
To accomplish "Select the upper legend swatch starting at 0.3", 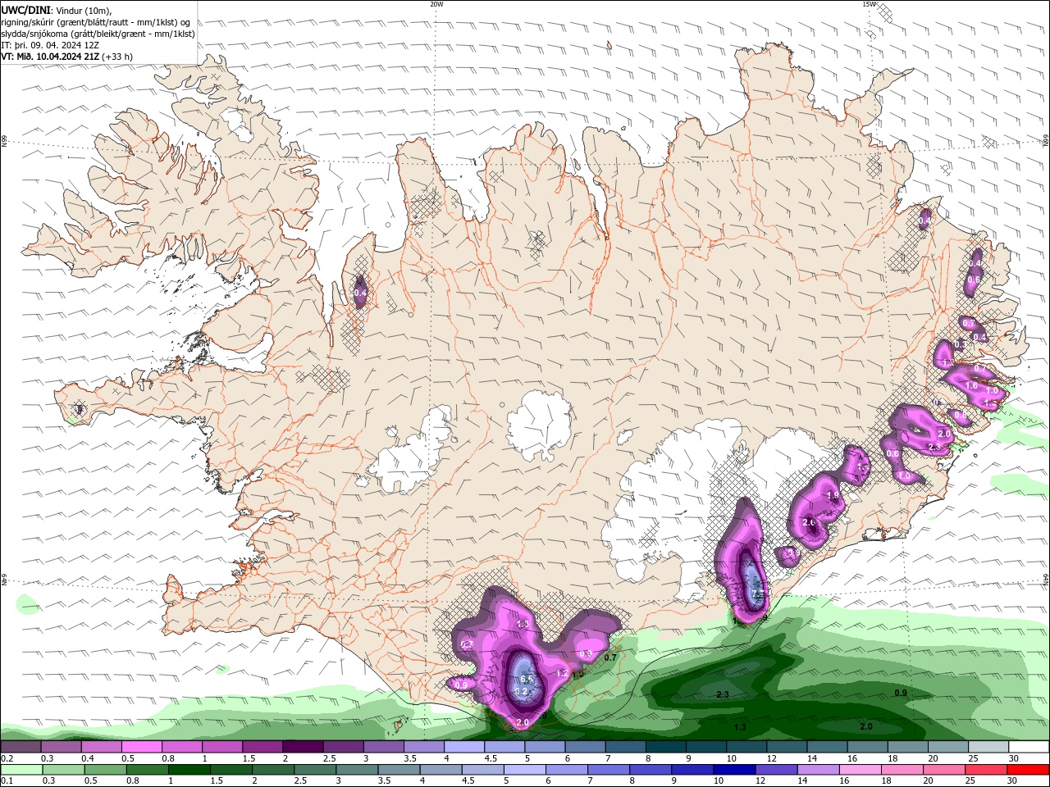I will 62,747.
